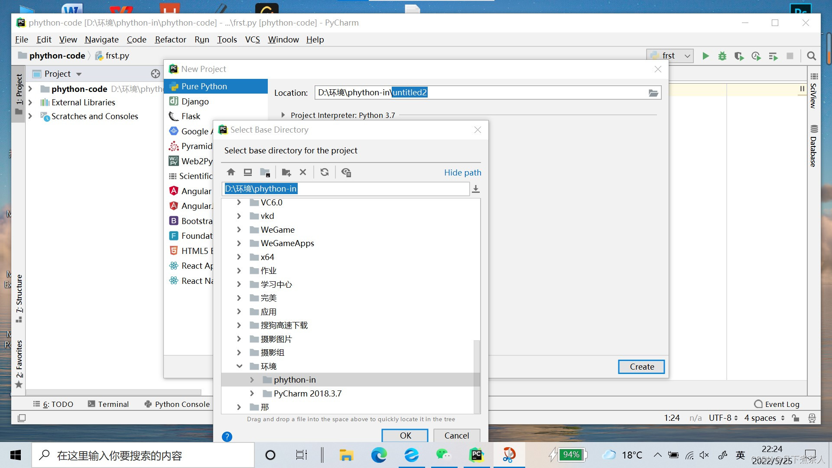Open the Refactor menu
This screenshot has height=468, width=832.
point(170,39)
